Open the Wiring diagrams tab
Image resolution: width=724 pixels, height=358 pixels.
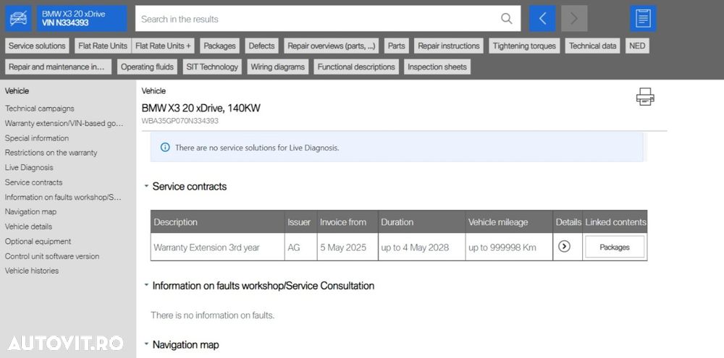(x=277, y=67)
